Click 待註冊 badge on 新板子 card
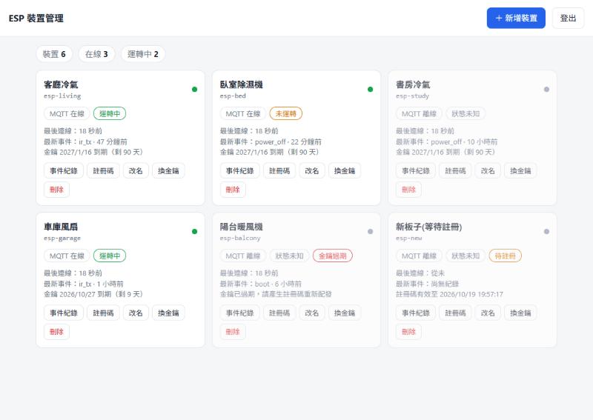Viewport: 593px width, 420px height. 506,256
